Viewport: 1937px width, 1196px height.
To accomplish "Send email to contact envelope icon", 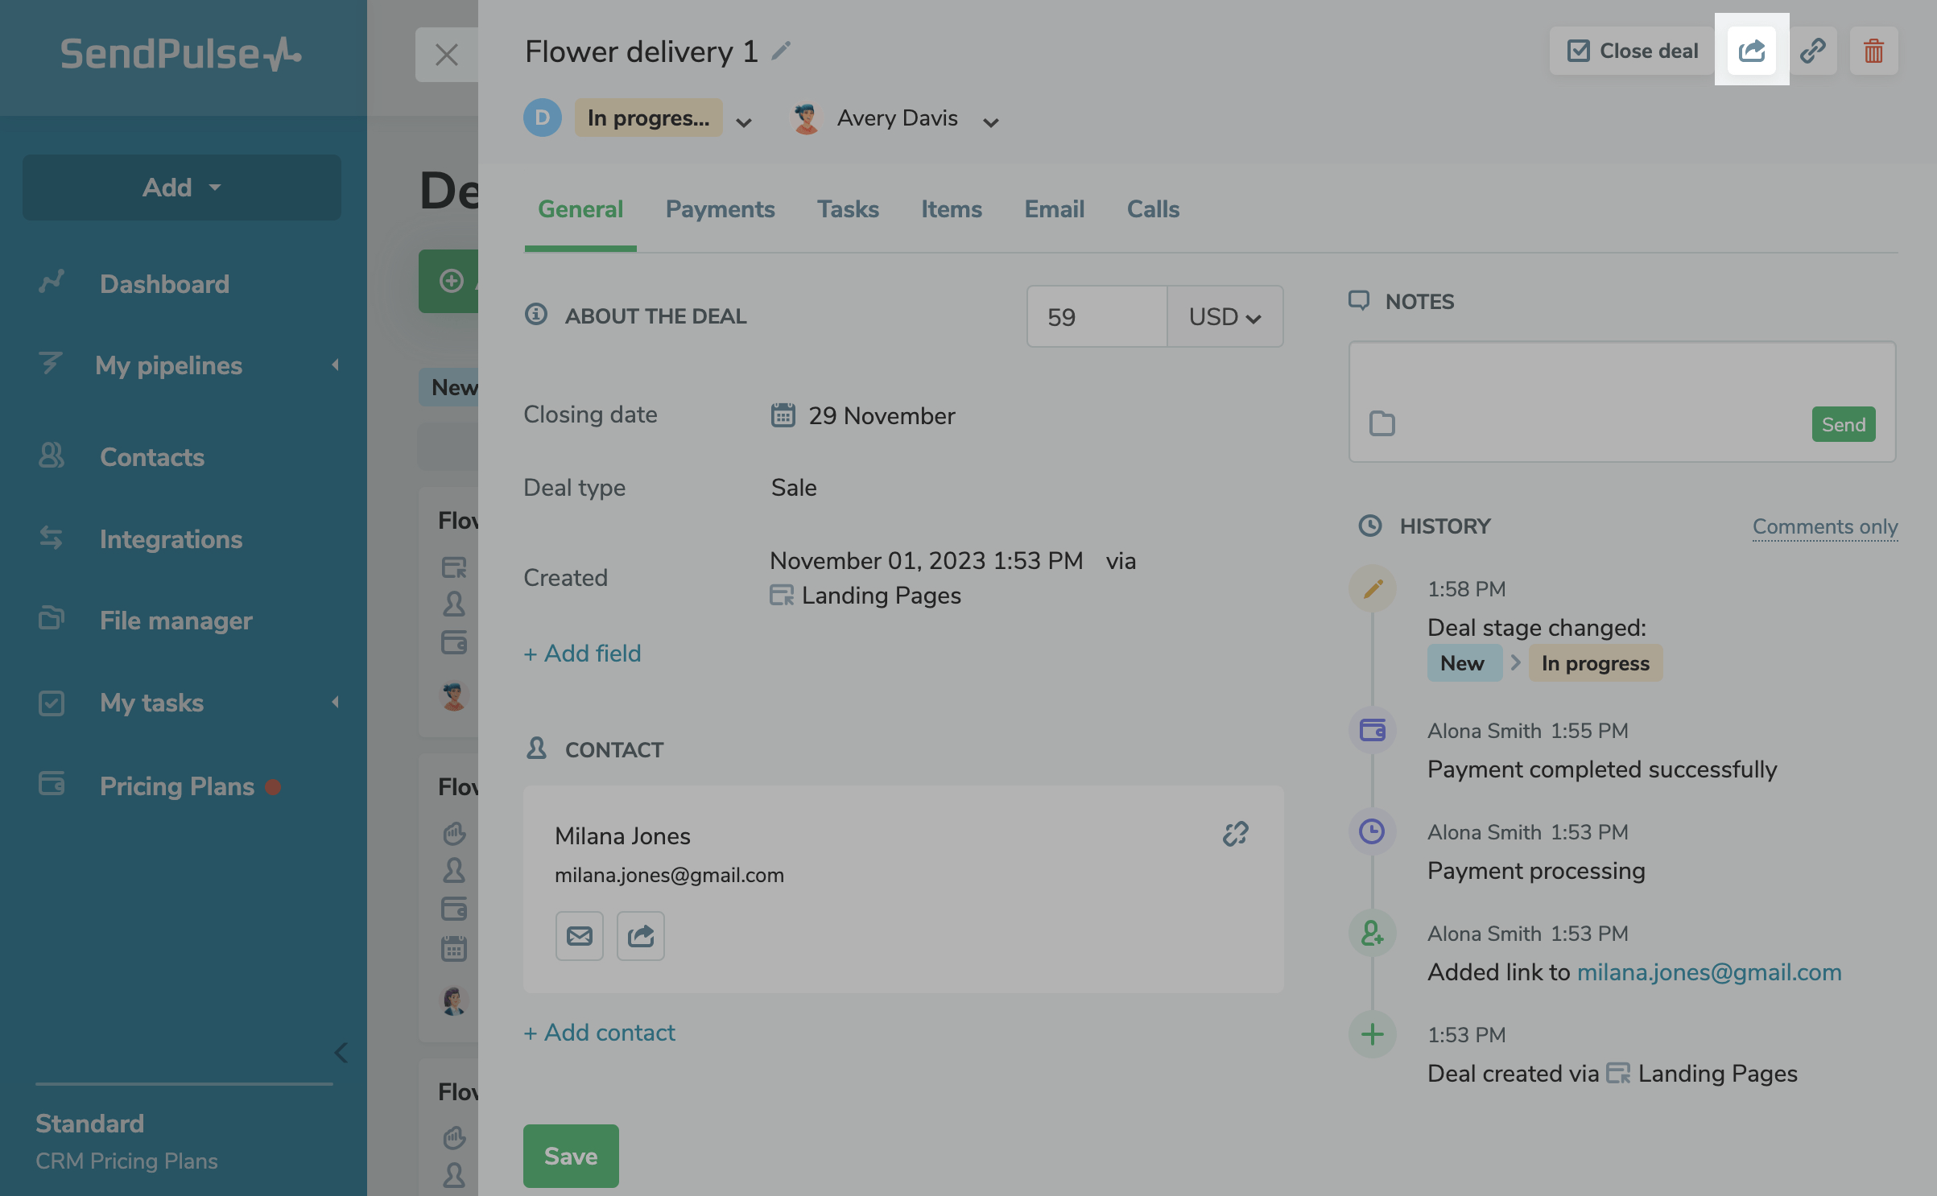I will [x=579, y=935].
